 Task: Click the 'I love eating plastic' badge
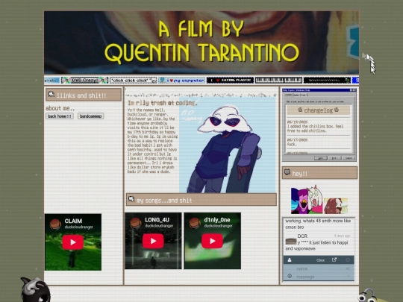point(231,81)
